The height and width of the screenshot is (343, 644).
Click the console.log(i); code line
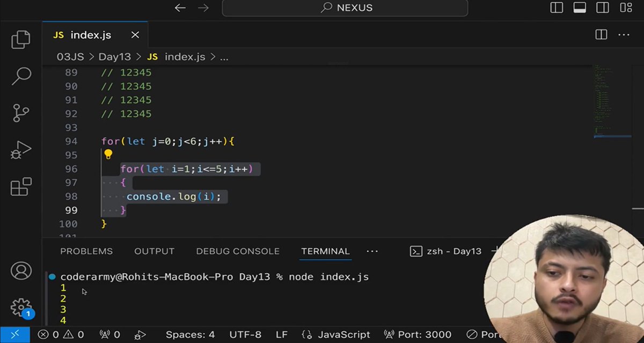[x=173, y=196]
